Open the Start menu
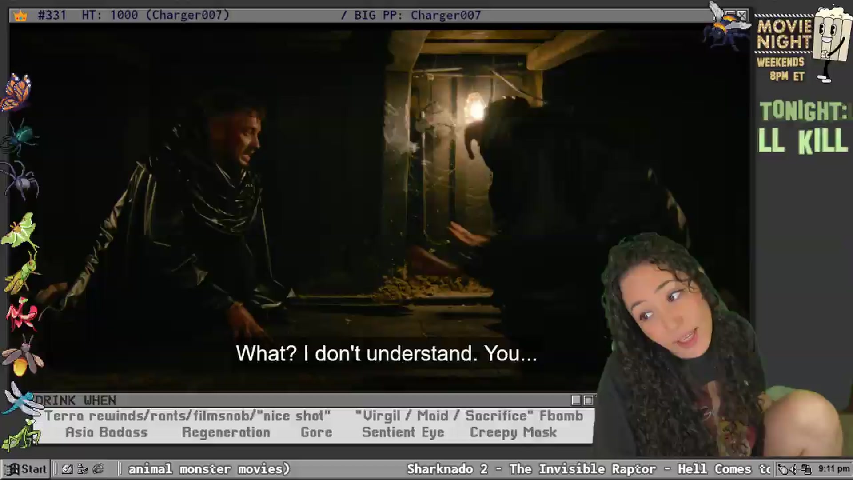The image size is (853, 480). pyautogui.click(x=26, y=469)
